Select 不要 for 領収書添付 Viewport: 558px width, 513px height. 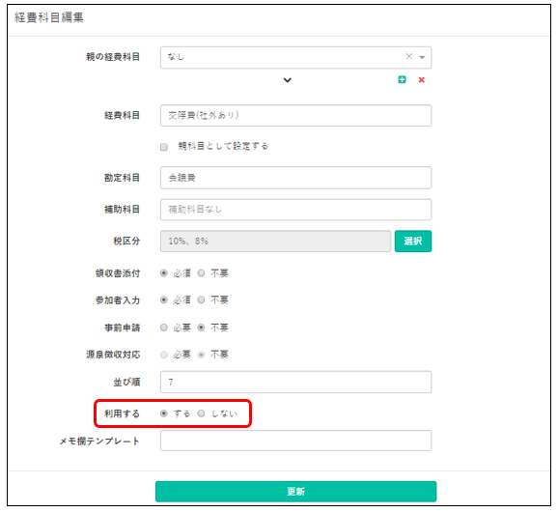pyautogui.click(x=201, y=273)
